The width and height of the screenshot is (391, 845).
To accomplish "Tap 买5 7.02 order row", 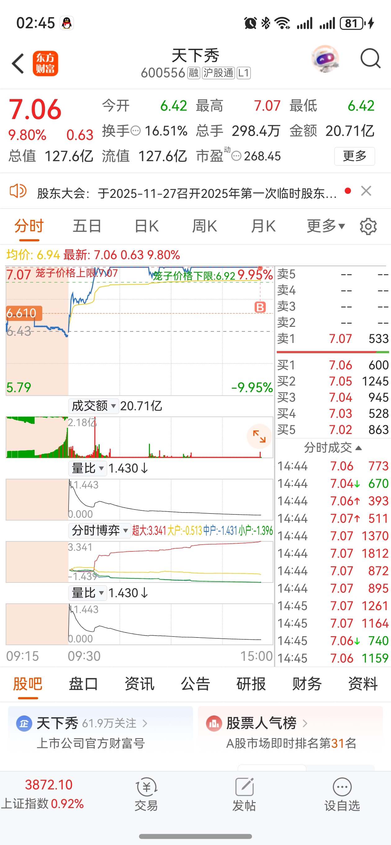I will [333, 429].
